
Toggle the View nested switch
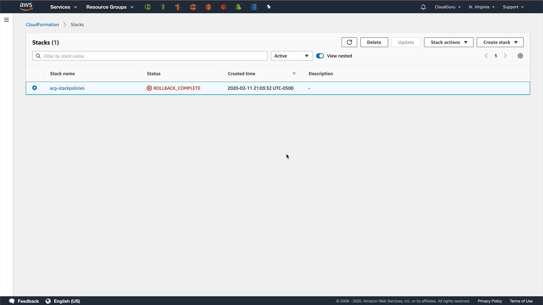click(x=320, y=56)
